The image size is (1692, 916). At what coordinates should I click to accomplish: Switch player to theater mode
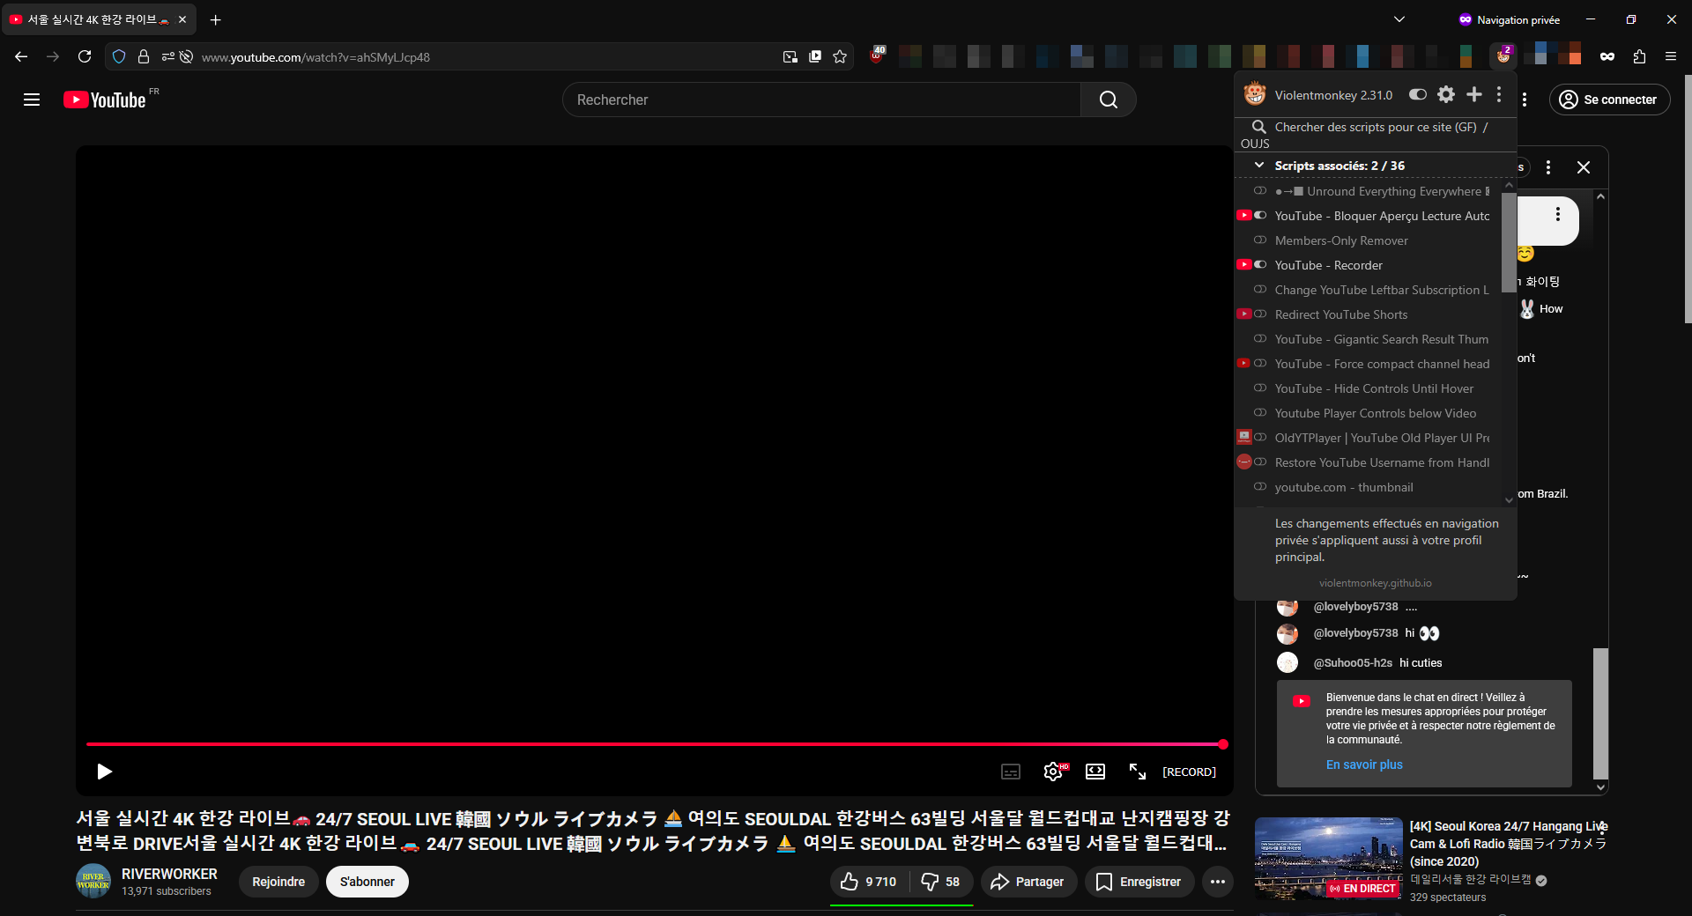click(1095, 772)
